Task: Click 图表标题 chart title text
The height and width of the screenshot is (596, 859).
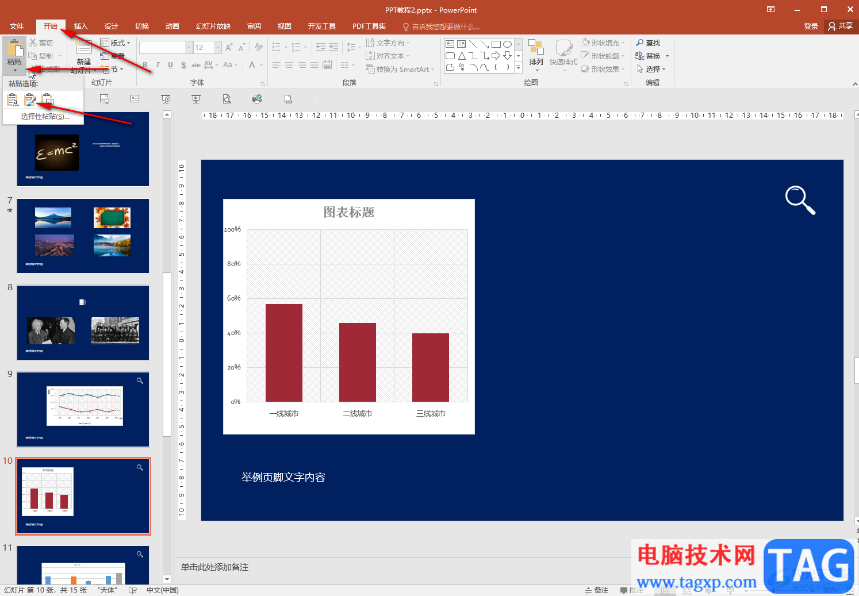Action: click(349, 213)
